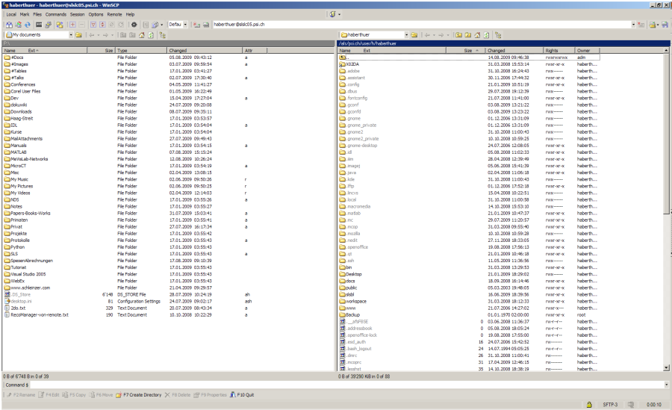672x410 pixels.
Task: Refresh the local panel icon
Action: 151,35
